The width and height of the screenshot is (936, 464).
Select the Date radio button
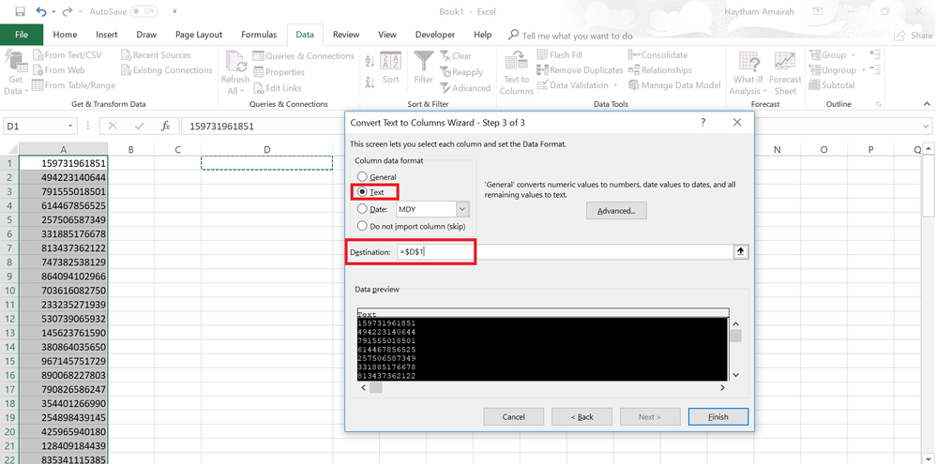coord(362,209)
